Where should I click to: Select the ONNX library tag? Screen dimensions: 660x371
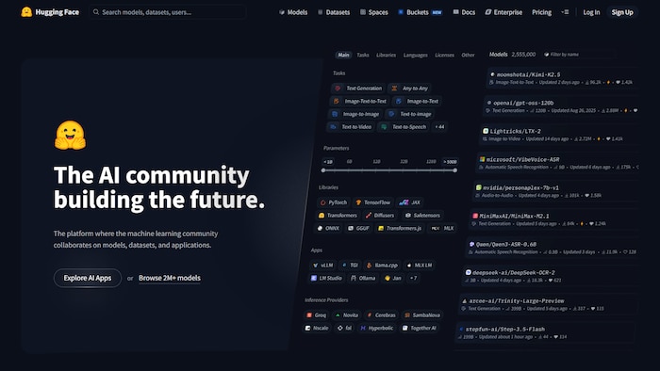328,228
